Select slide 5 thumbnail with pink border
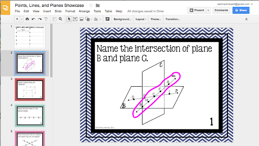Image resolution: width=259 pixels, height=146 pixels. coord(30,138)
